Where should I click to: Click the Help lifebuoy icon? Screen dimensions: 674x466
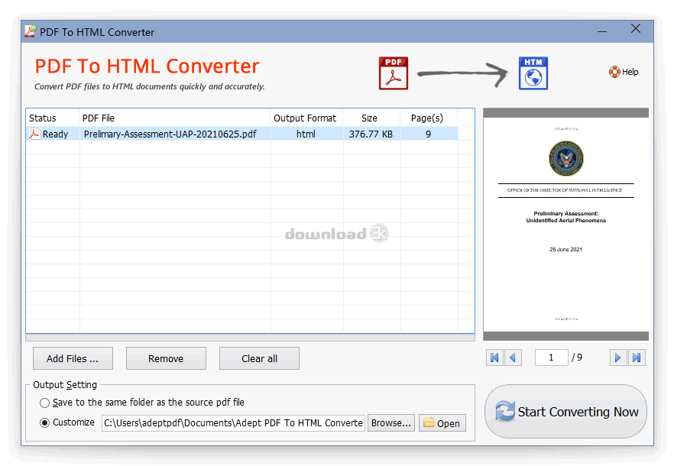614,72
